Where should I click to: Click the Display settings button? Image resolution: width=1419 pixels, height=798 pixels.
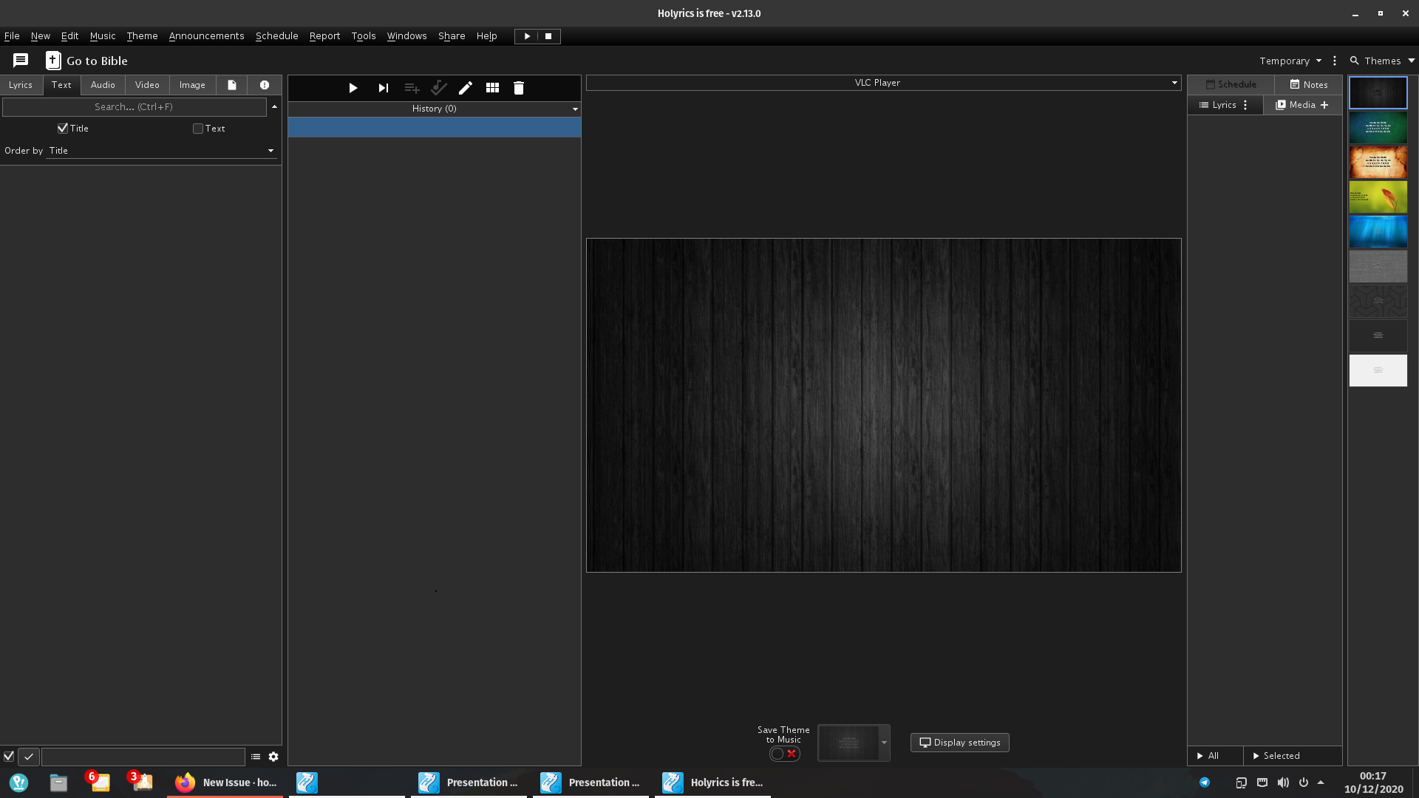click(959, 742)
